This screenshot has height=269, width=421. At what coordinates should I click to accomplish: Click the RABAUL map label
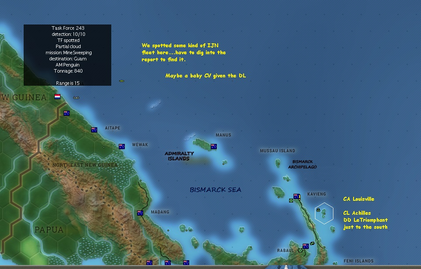285,251
